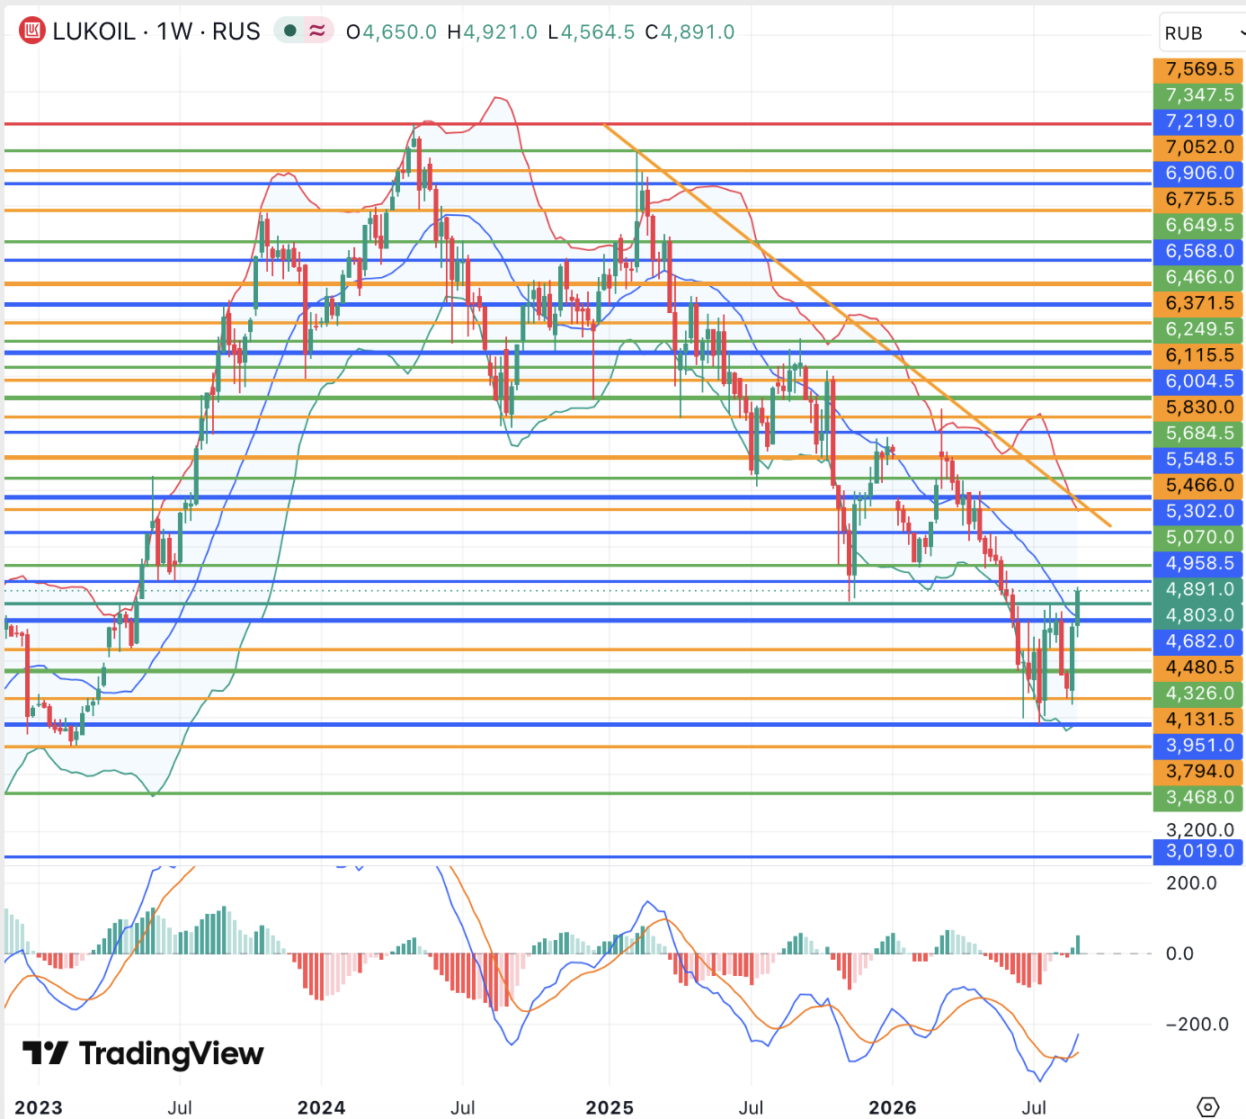Click the 6,649.5 price label
1246x1119 pixels.
coord(1198,226)
